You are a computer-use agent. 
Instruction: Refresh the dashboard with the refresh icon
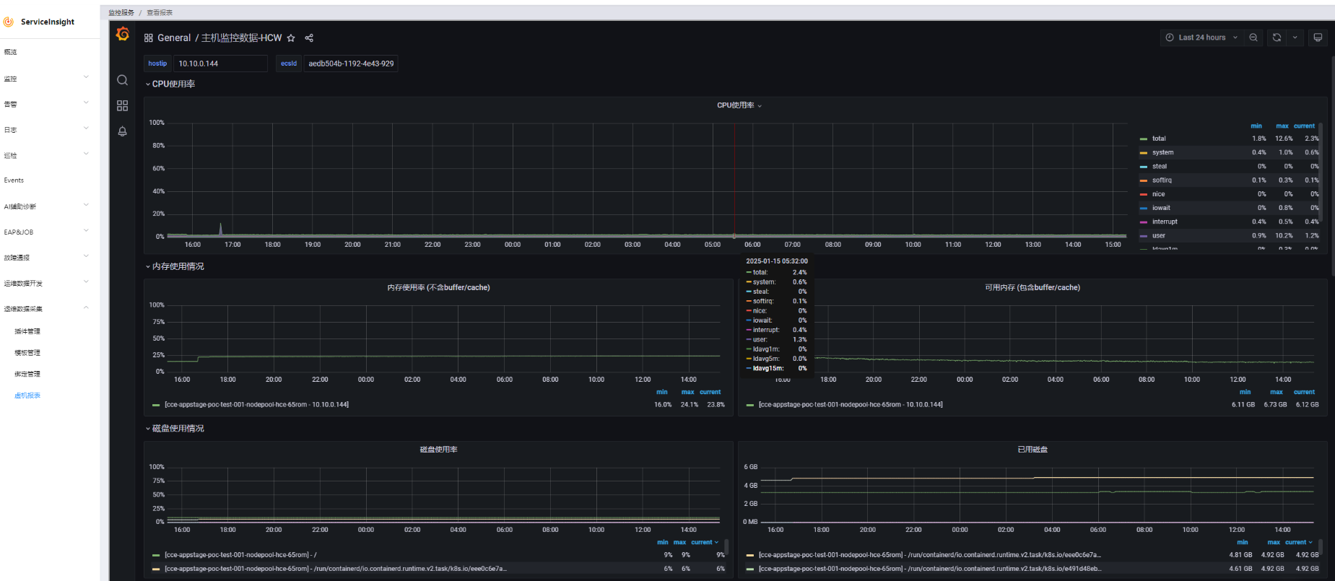click(1277, 38)
